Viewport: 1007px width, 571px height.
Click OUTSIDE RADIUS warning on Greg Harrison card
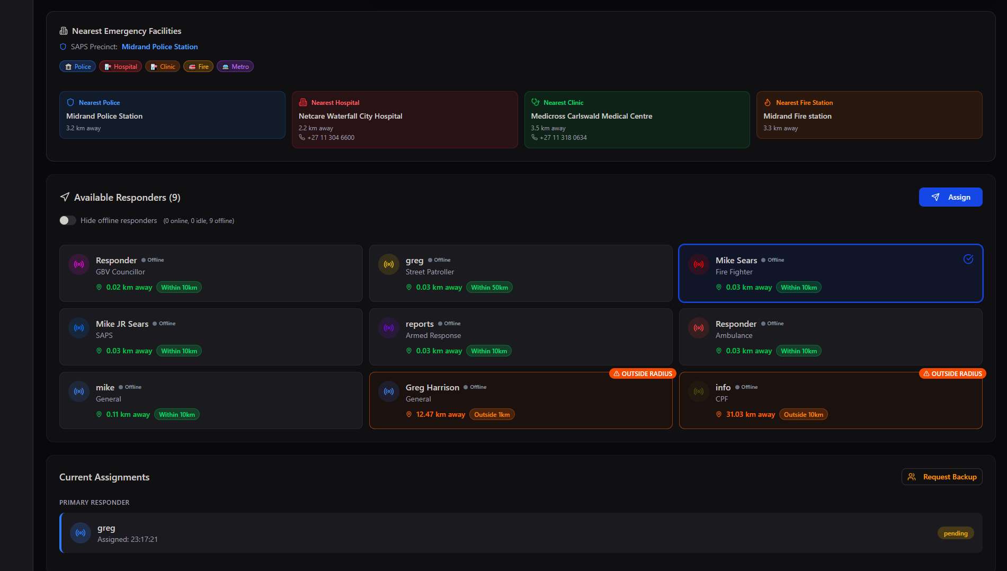point(643,373)
